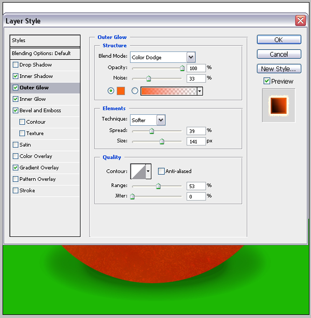Click the Opacity value field
This screenshot has width=311, height=318.
pos(196,68)
